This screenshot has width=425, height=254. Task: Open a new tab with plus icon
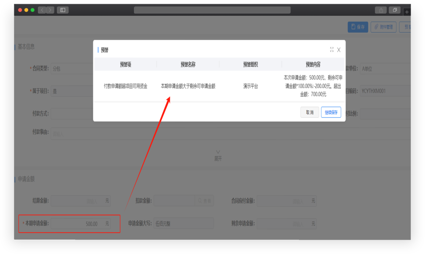point(407,12)
